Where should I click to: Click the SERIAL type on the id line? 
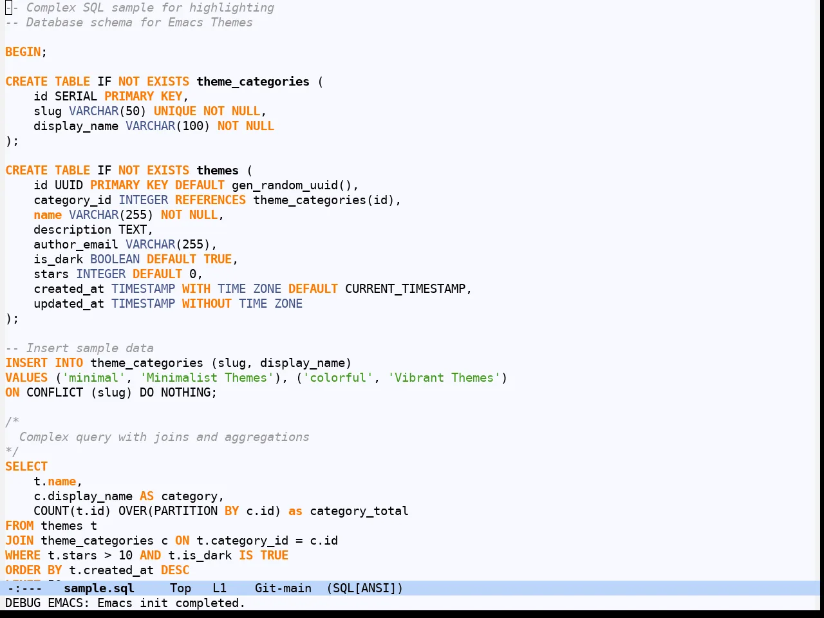point(76,96)
